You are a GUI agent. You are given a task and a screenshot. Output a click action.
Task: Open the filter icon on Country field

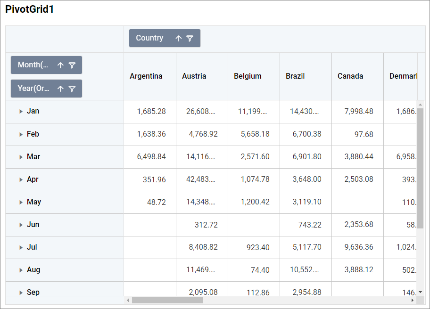190,39
